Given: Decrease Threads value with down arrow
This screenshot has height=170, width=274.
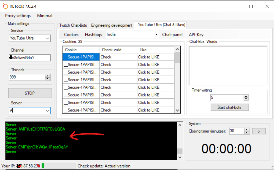Looking at the screenshot, I should 47,79.
